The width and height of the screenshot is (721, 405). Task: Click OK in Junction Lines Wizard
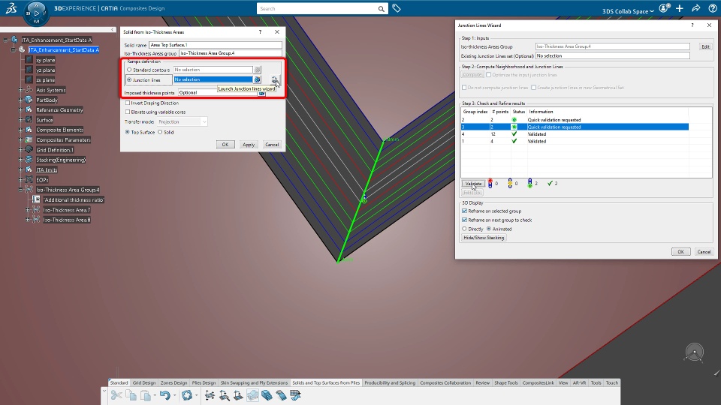(x=681, y=252)
